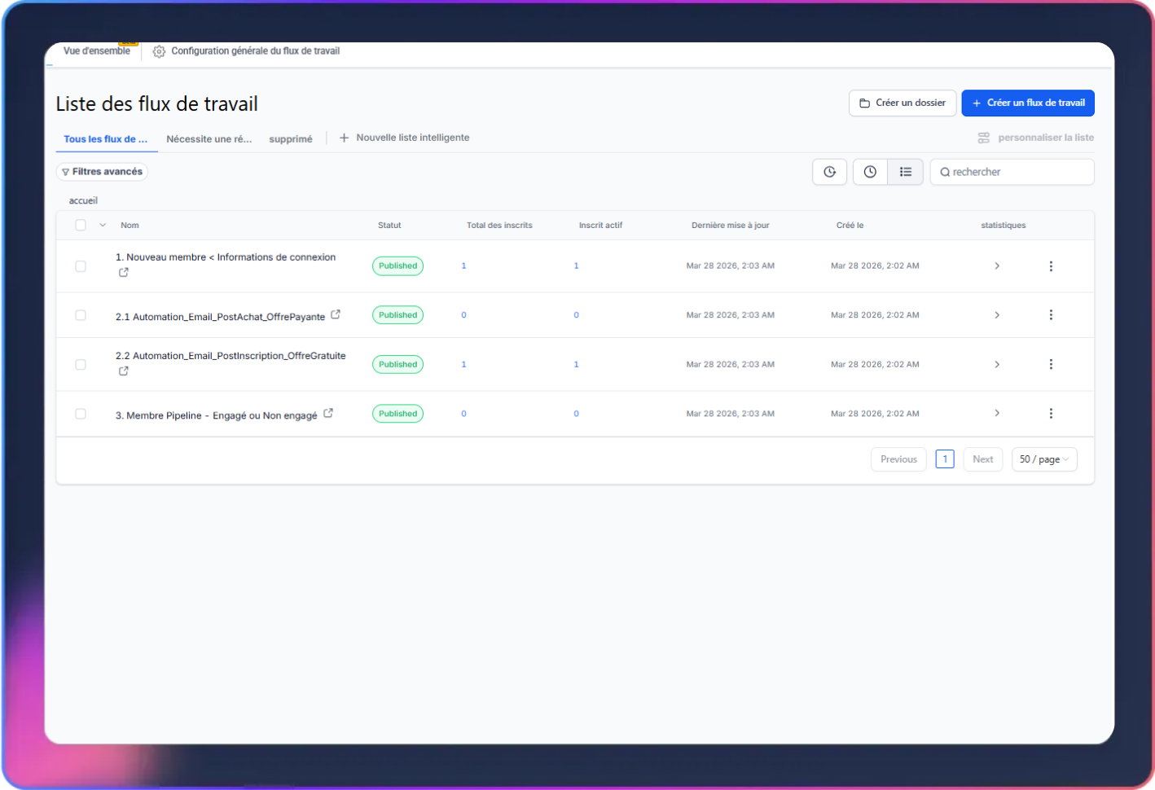Focus the rechercher search field

[x=1018, y=172]
